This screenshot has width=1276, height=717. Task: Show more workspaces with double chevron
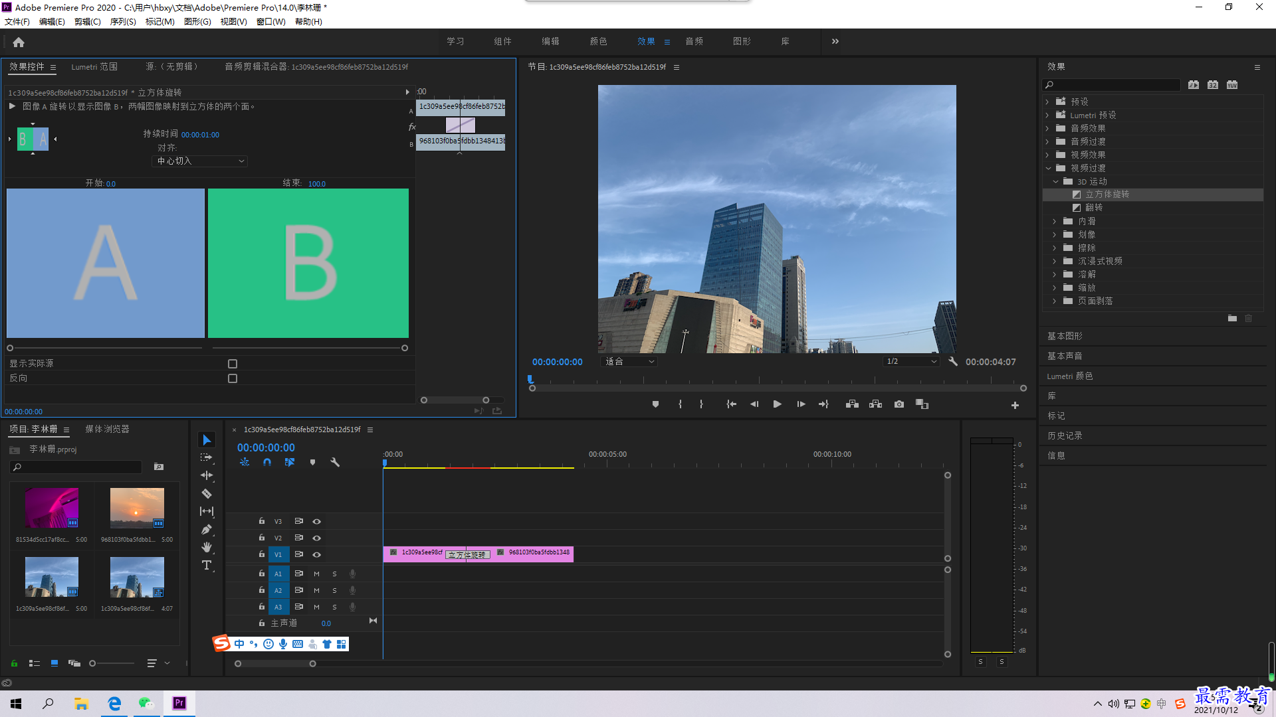point(835,41)
